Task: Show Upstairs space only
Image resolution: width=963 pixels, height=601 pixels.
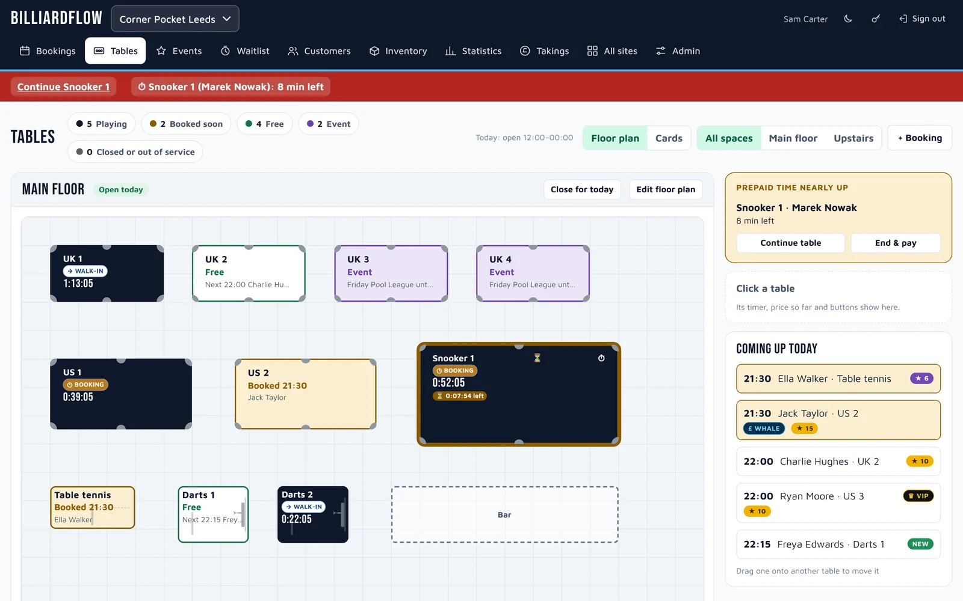Action: [853, 138]
